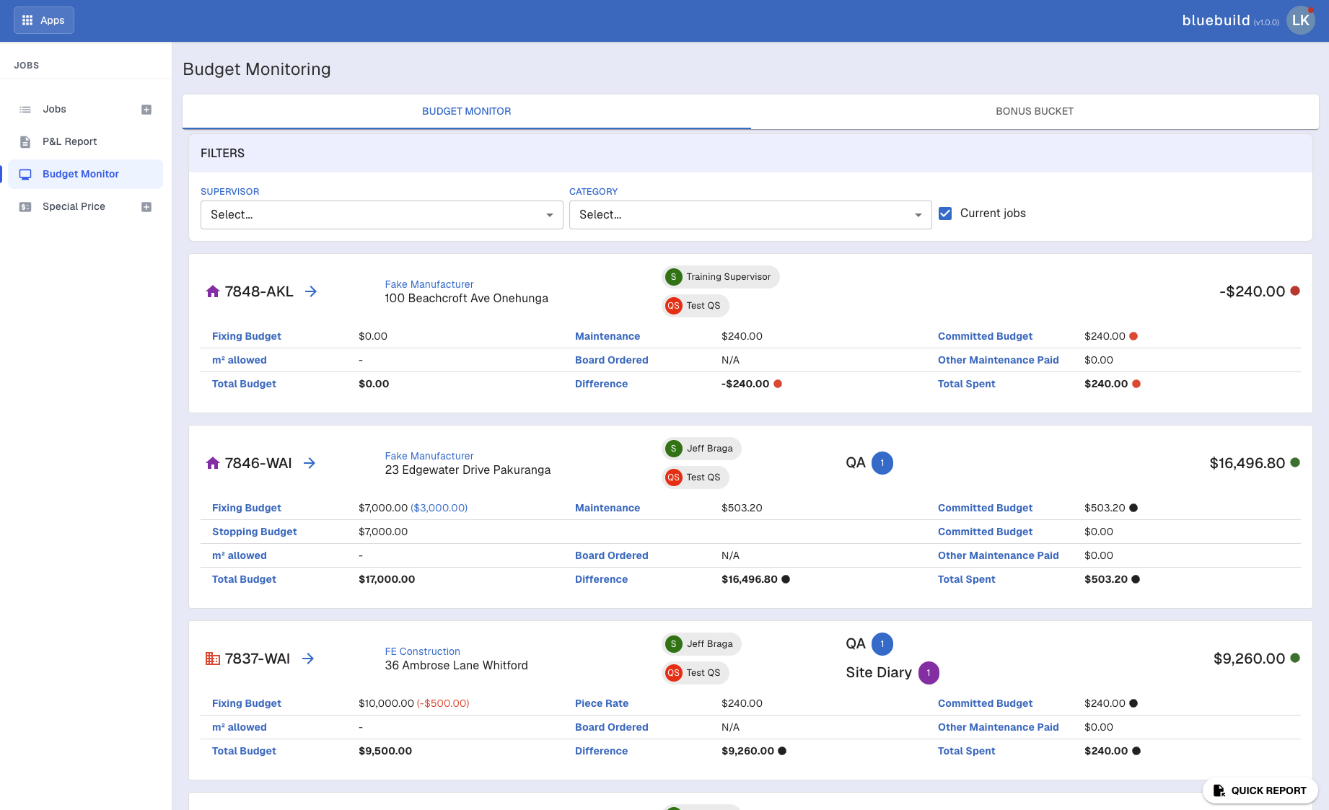The image size is (1329, 810).
Task: Click Jeff Braga chip on 7837-WAI
Action: pos(701,644)
